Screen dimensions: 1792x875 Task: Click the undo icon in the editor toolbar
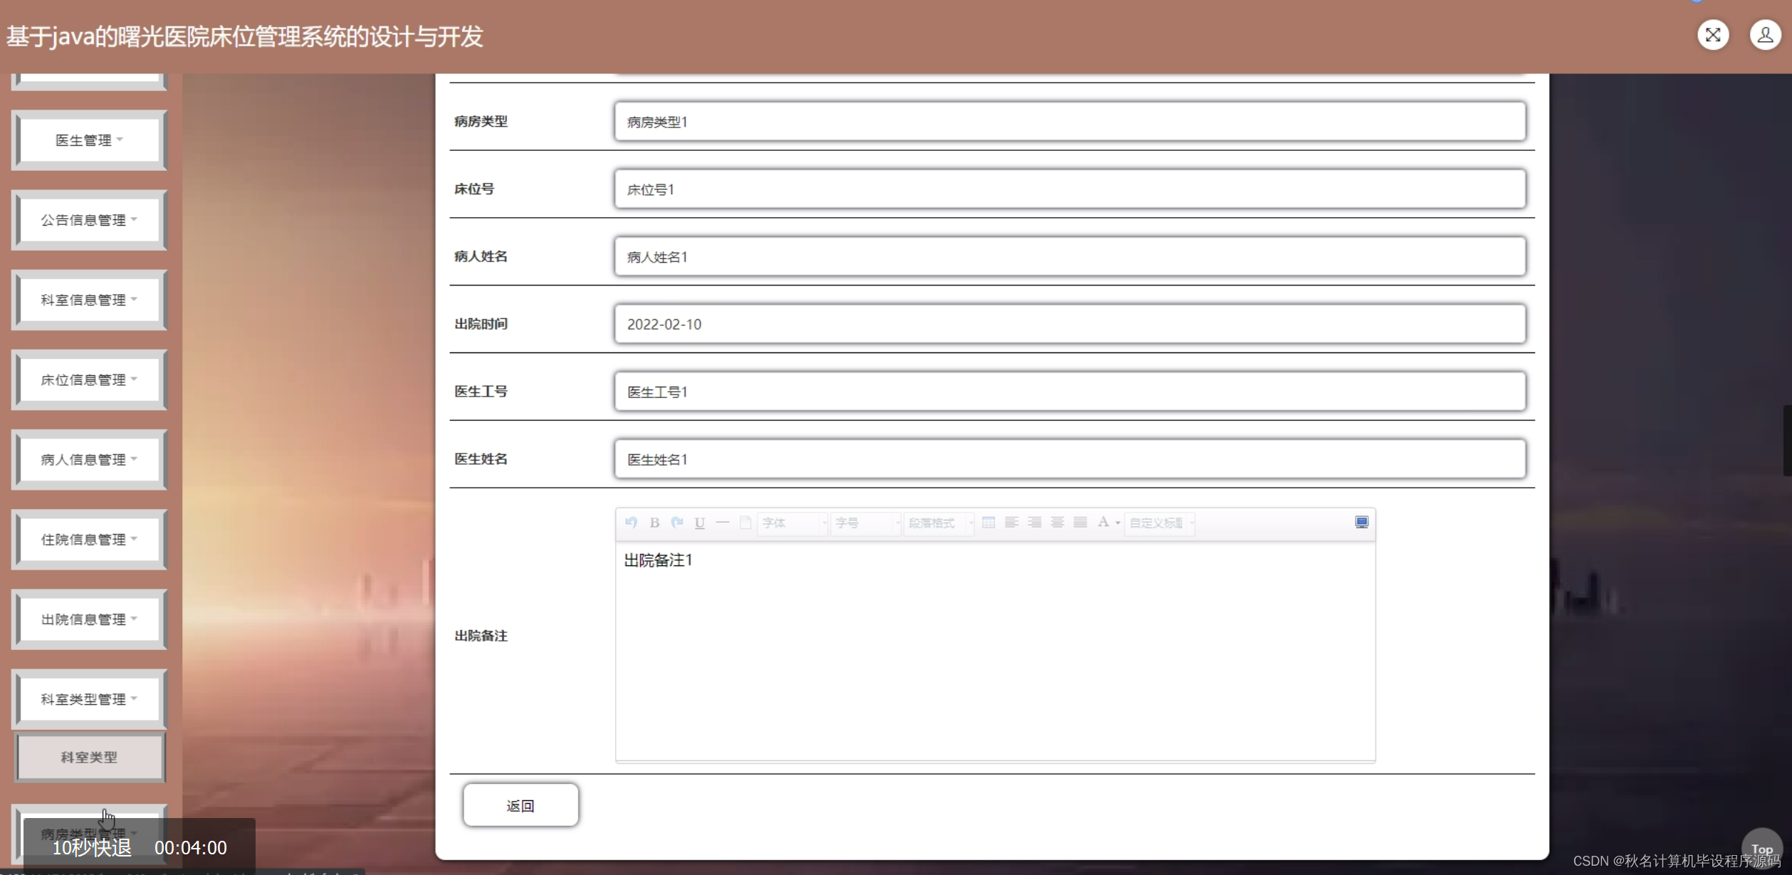click(631, 523)
